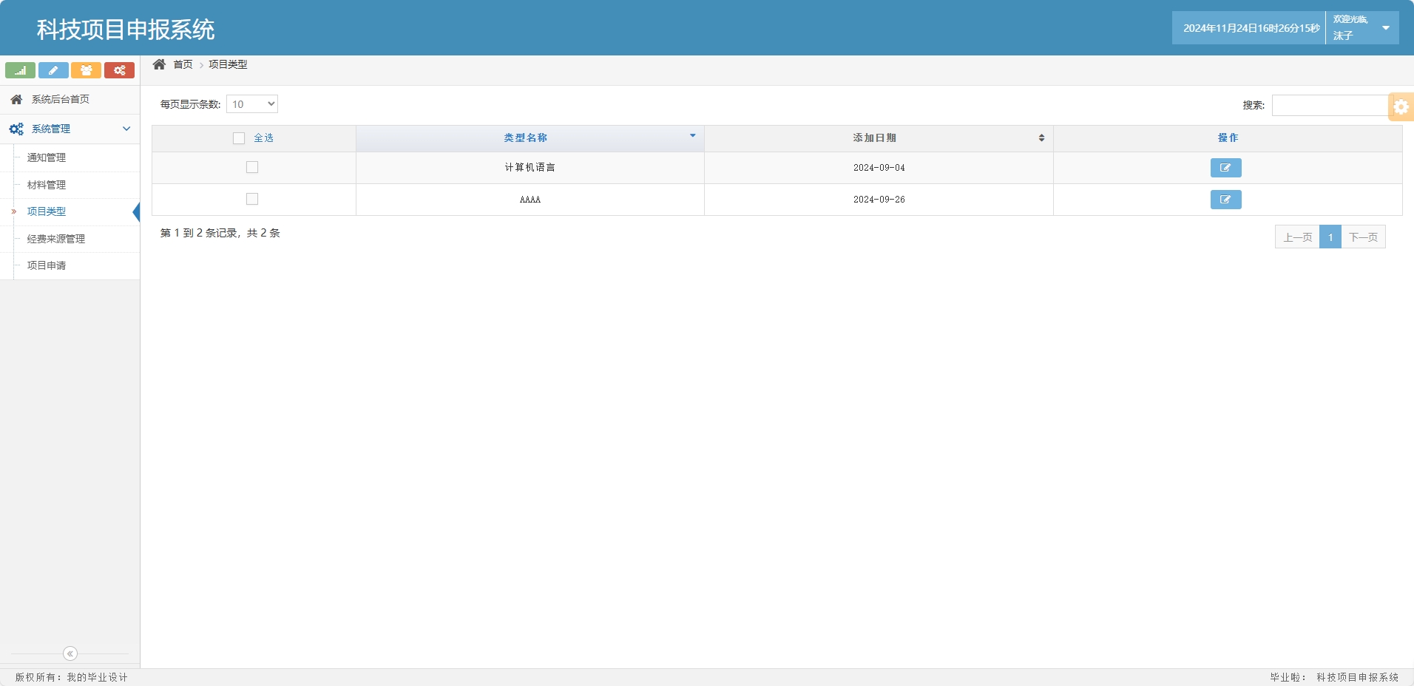Open 经费来源管理 in the sidebar
Screen dimensions: 1414x686
point(56,239)
